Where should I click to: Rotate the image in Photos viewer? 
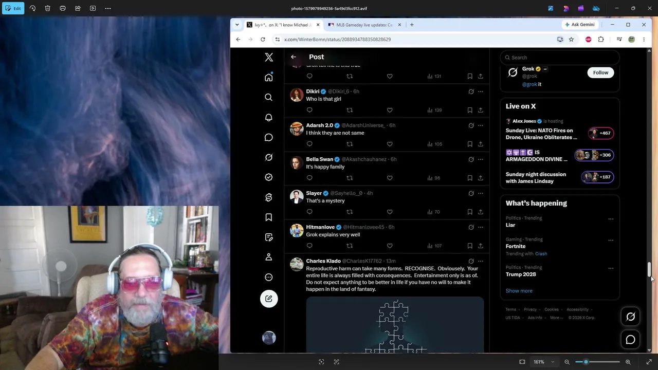coord(32,8)
